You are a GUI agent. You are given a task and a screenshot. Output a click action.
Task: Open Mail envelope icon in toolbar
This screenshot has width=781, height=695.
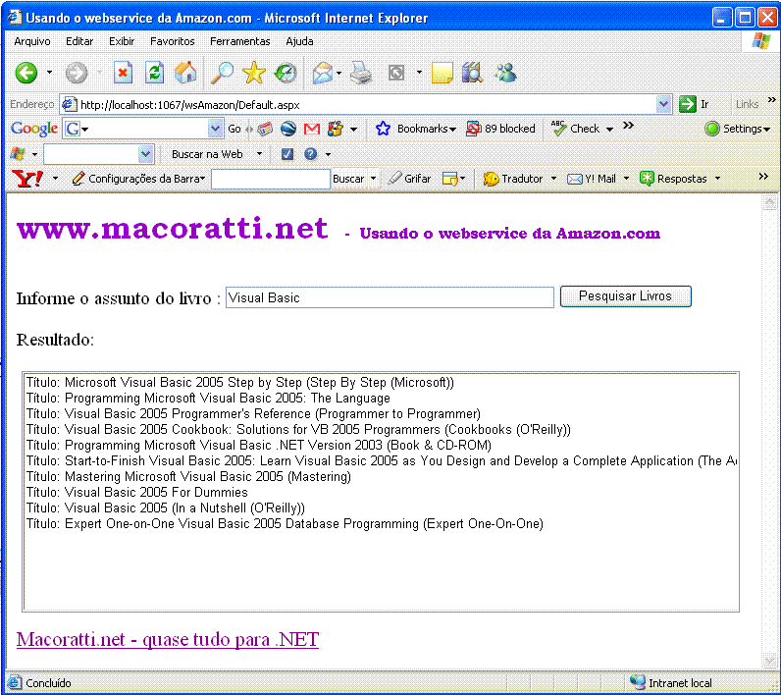click(322, 74)
